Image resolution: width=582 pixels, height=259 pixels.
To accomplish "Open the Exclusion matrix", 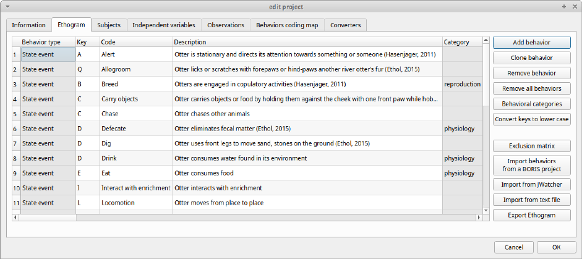I will point(532,146).
